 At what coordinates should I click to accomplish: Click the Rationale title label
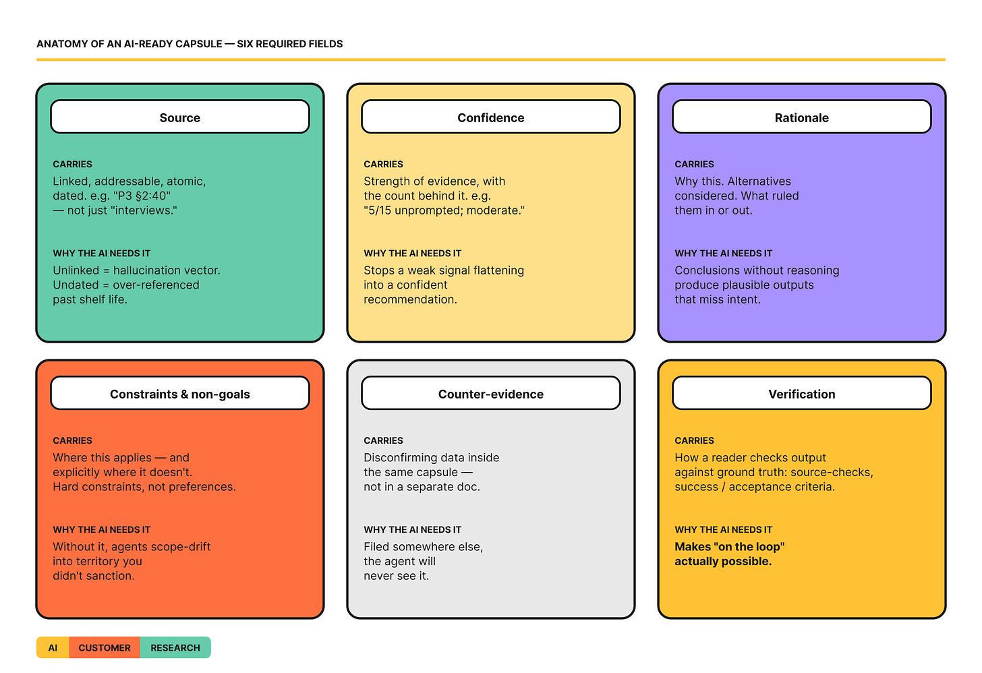802,117
